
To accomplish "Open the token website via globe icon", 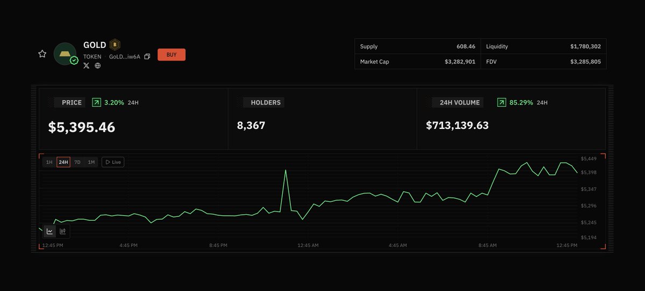I will (x=98, y=66).
